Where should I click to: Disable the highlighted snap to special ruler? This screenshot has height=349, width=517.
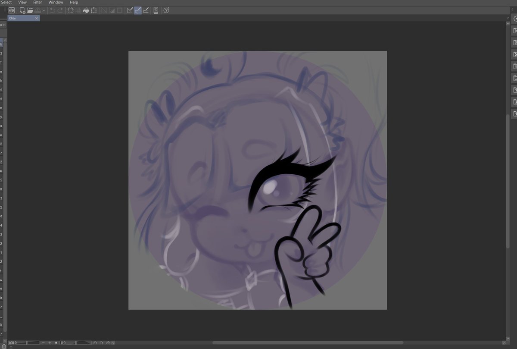pos(137,10)
